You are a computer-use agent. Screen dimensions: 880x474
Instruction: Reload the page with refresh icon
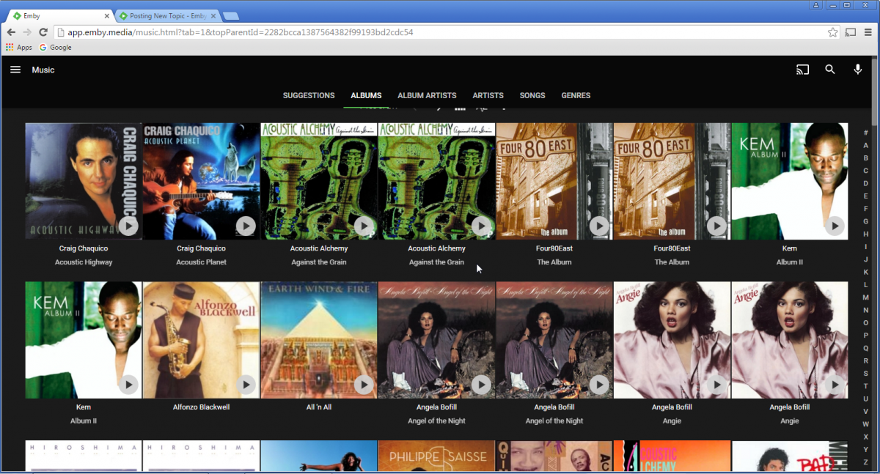(43, 32)
